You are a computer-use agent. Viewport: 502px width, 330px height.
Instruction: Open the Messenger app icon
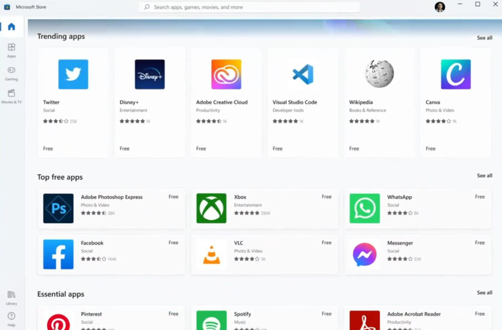pos(365,254)
